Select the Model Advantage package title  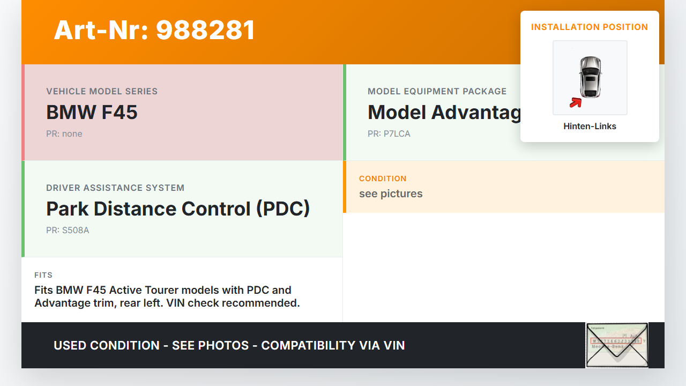point(444,113)
